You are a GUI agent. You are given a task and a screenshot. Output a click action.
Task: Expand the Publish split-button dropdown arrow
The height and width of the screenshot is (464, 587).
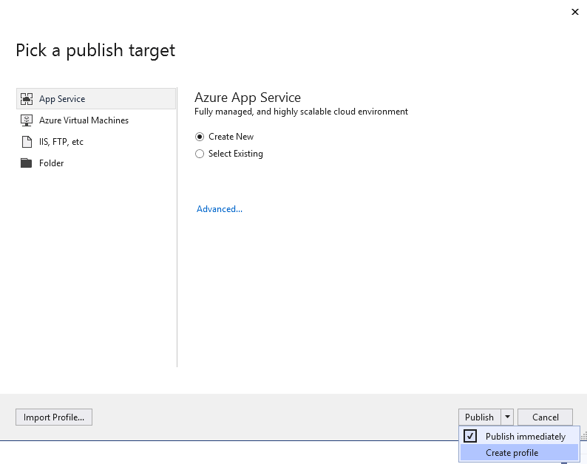coord(507,417)
